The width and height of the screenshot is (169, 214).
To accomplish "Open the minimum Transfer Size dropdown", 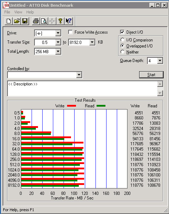I will [58, 42].
